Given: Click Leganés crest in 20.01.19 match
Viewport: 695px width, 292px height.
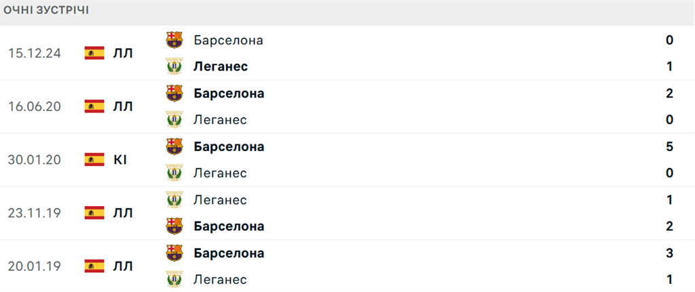Looking at the screenshot, I should pos(174,279).
